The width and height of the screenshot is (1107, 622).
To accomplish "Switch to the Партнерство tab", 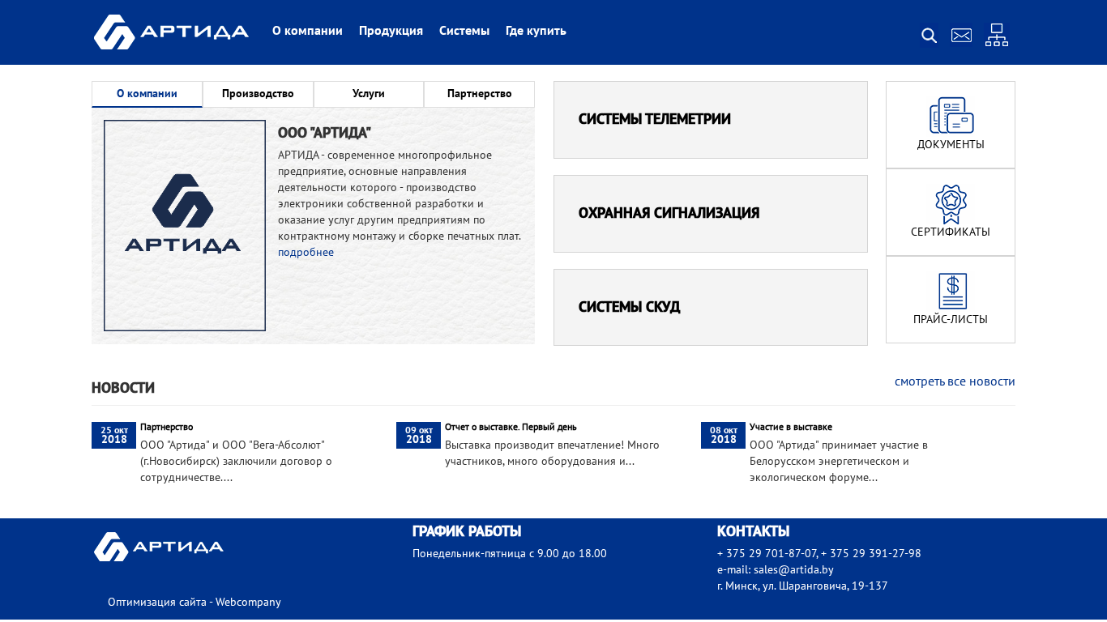I will tap(480, 94).
